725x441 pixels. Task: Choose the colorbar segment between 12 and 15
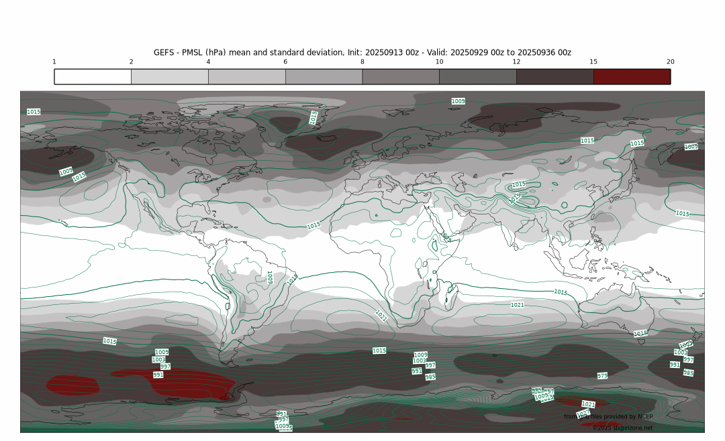(x=554, y=76)
